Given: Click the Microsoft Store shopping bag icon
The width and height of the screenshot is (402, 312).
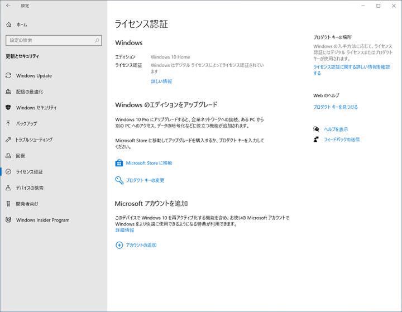Looking at the screenshot, I should pyautogui.click(x=119, y=163).
